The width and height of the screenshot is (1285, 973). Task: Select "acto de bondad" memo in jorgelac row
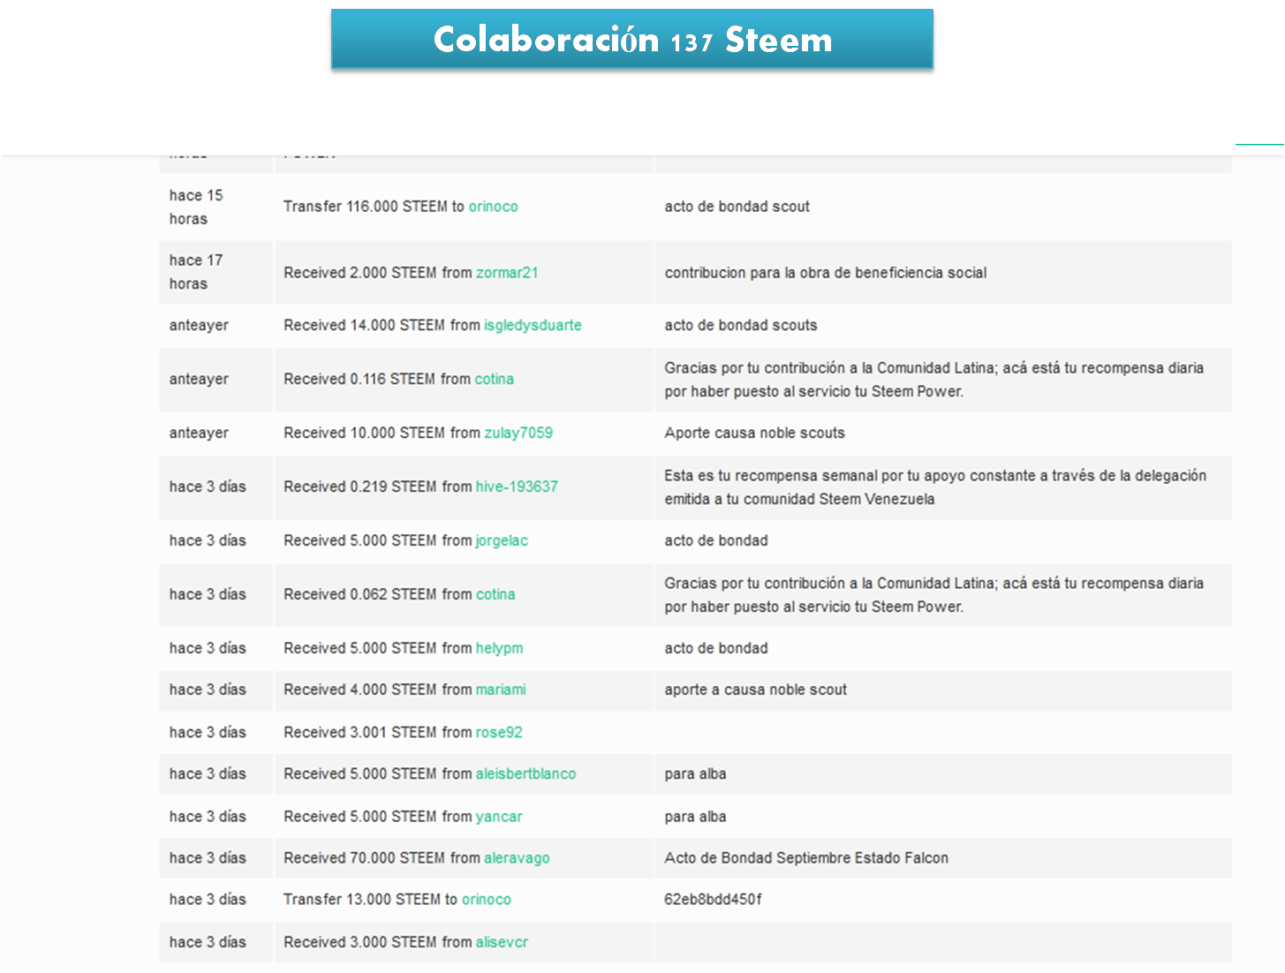[x=716, y=540]
